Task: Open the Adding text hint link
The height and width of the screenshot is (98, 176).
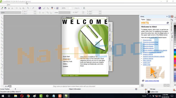Action: tap(146, 63)
